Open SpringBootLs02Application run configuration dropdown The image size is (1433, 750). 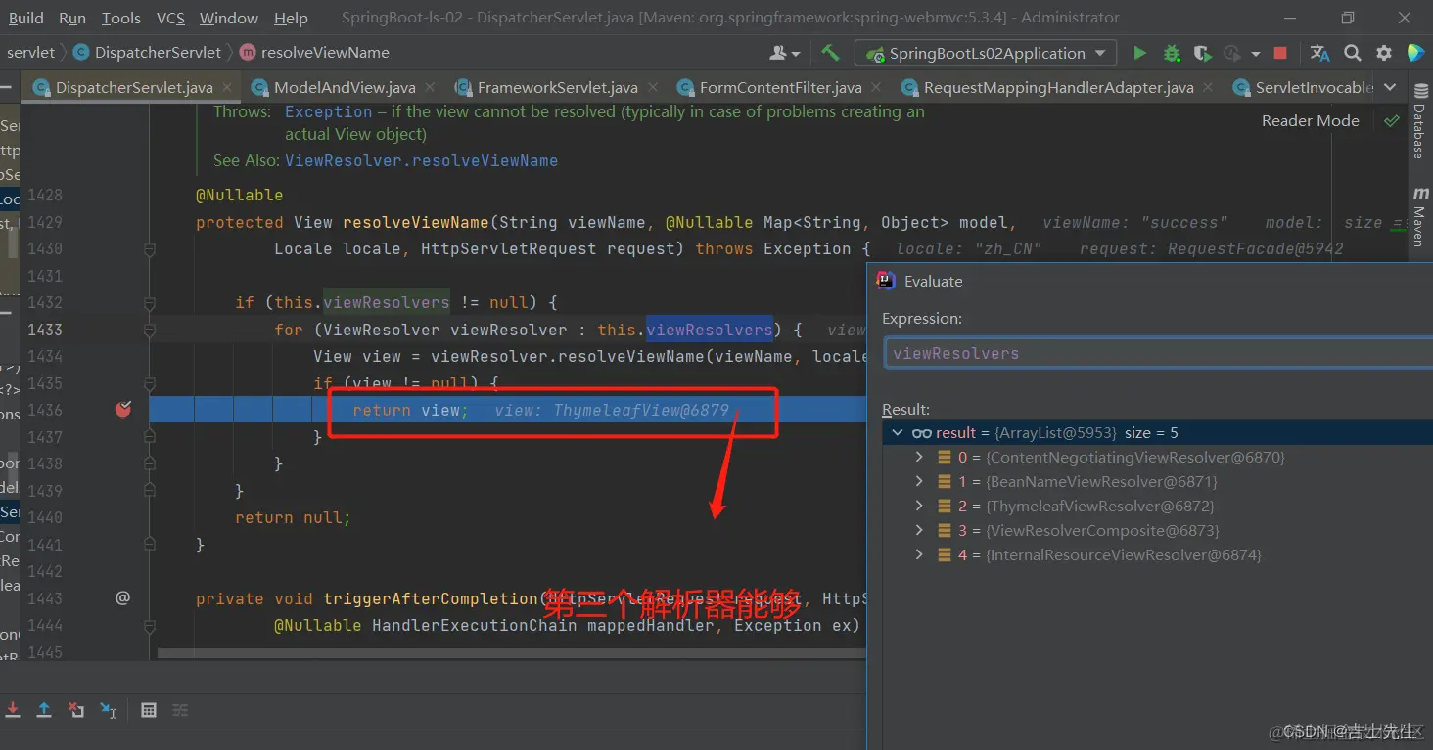click(986, 53)
